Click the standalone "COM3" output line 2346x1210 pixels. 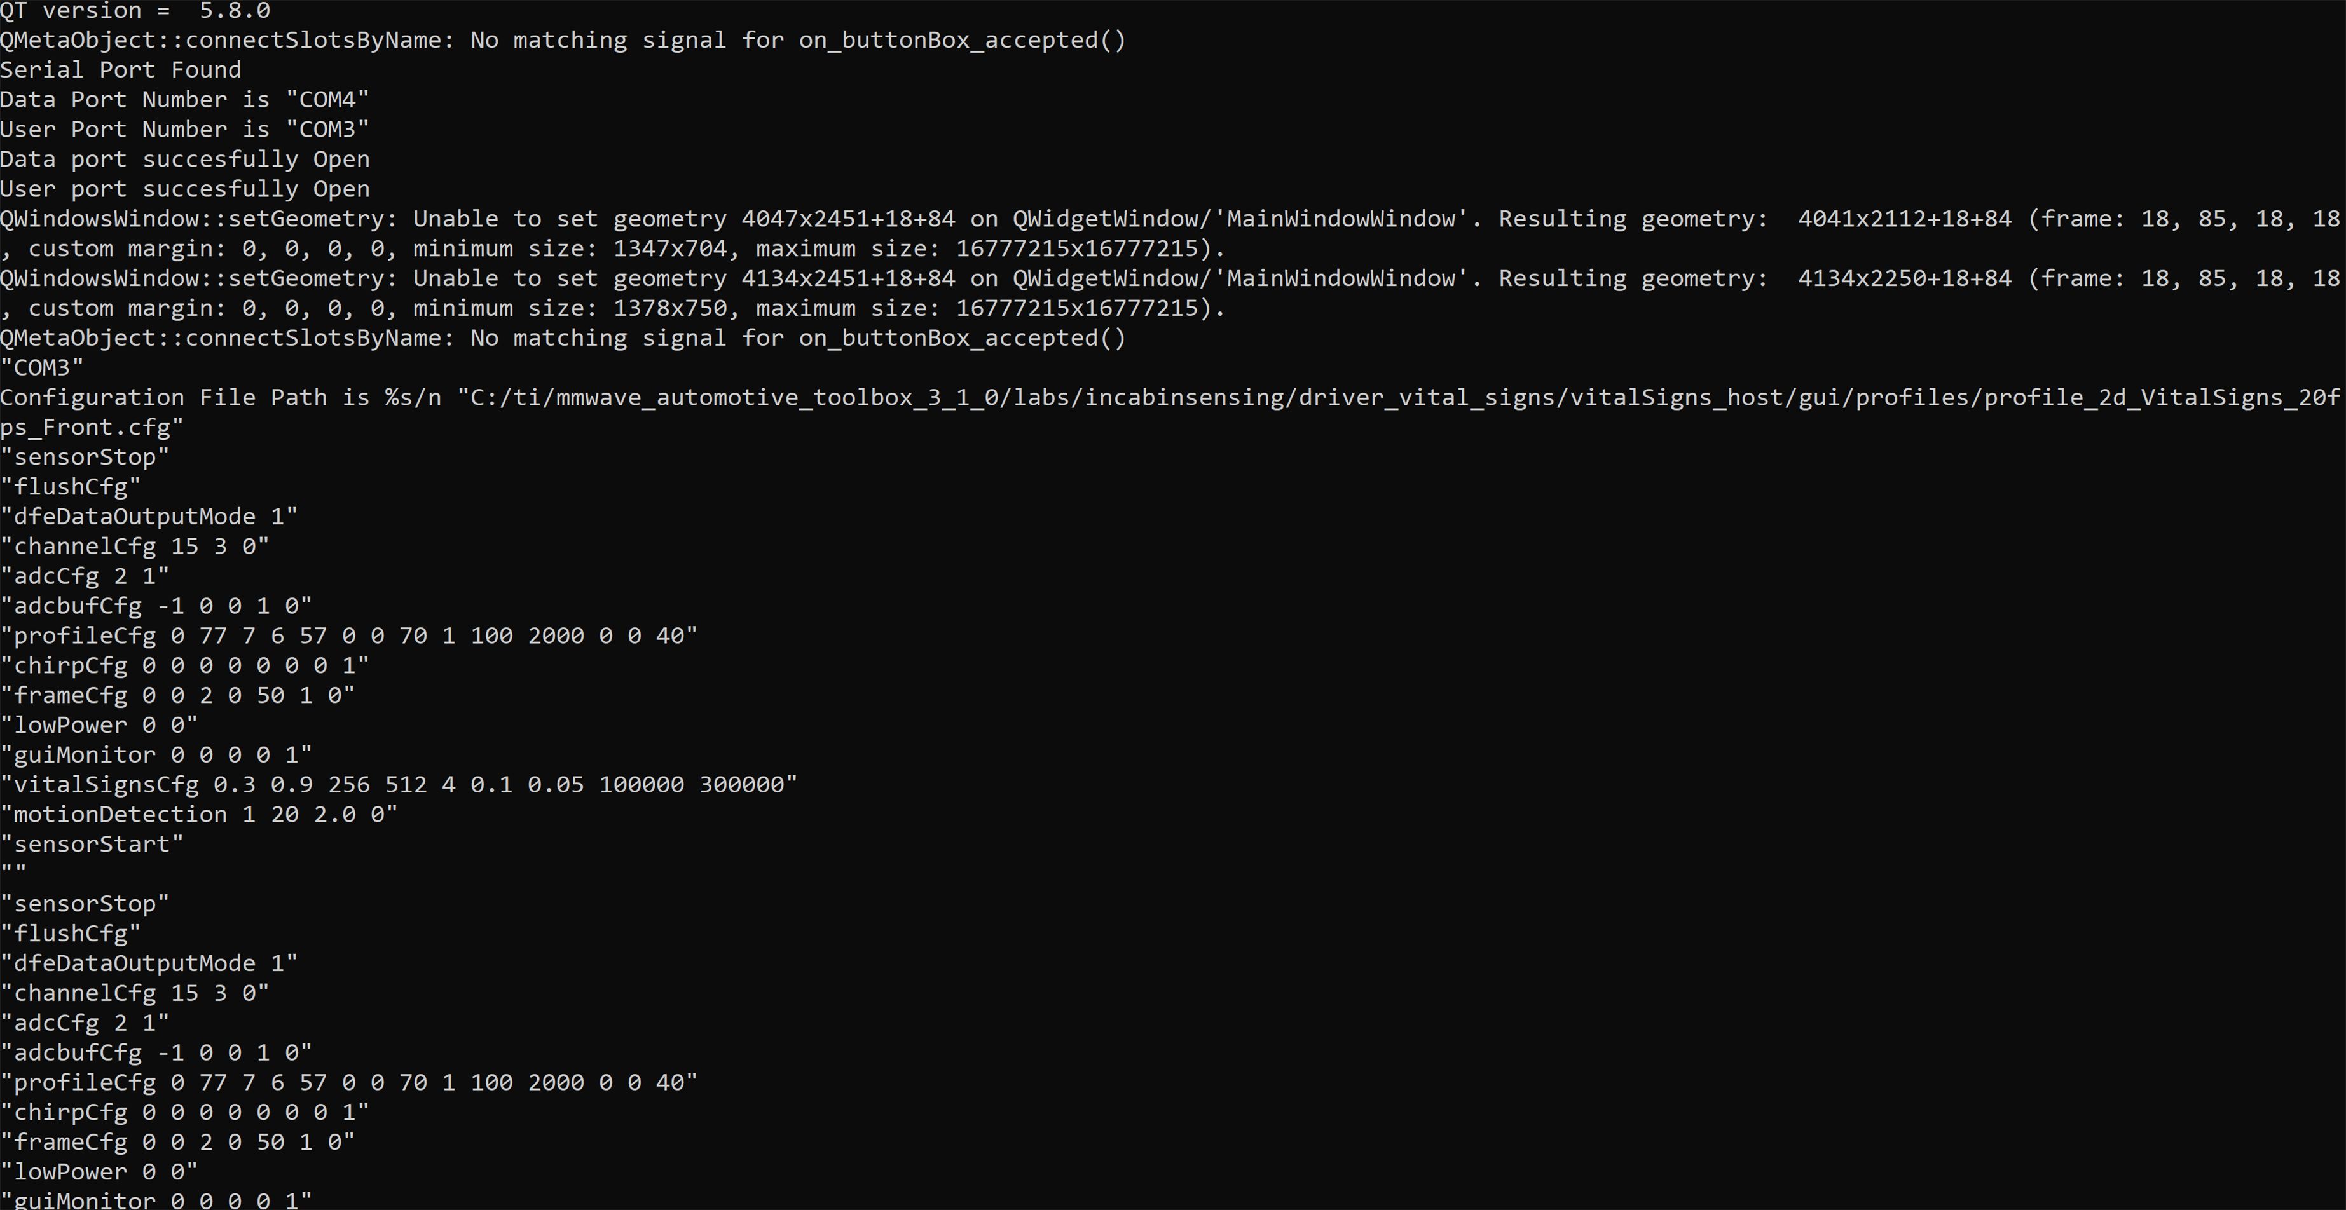point(42,368)
